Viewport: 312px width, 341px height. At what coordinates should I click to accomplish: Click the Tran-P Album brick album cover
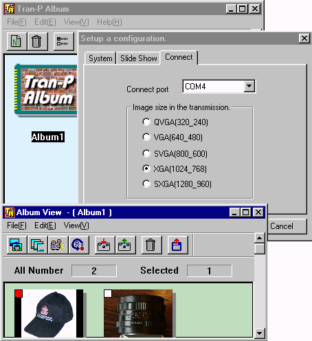[45, 91]
